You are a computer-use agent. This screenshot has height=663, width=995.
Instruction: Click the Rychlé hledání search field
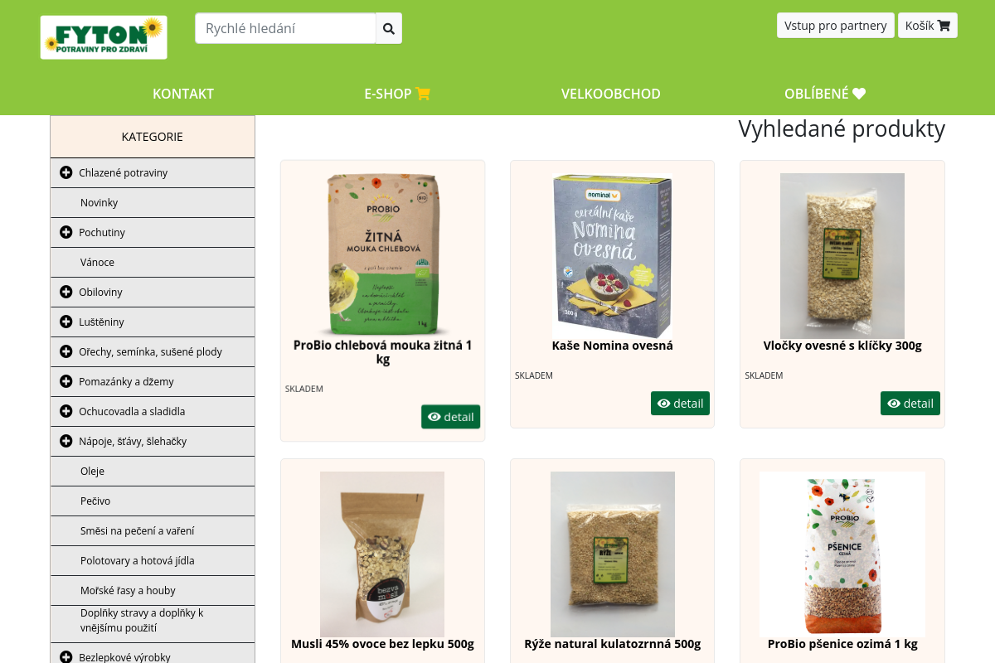pos(285,28)
